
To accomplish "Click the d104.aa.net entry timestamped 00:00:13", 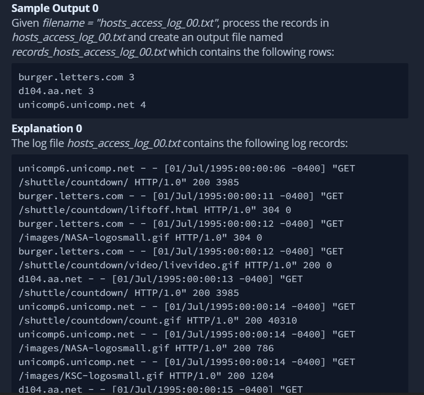I will [160, 279].
